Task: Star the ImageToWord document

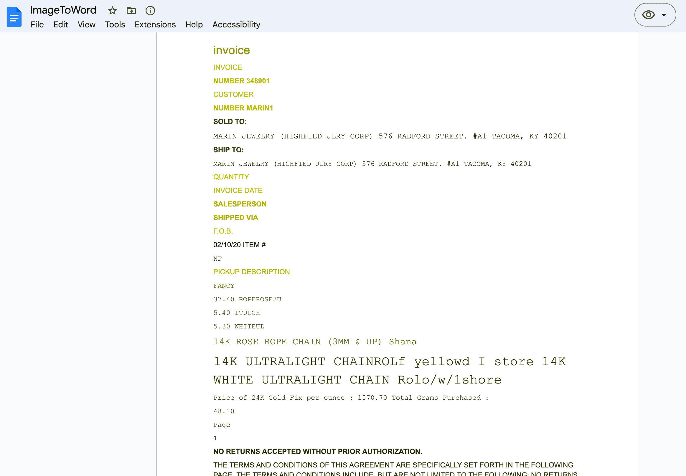Action: 112,10
